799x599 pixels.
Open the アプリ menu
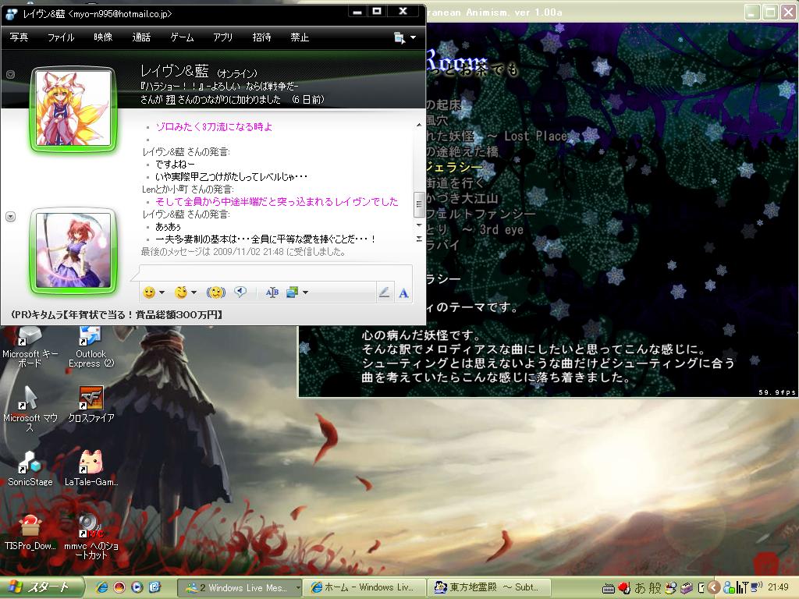222,37
